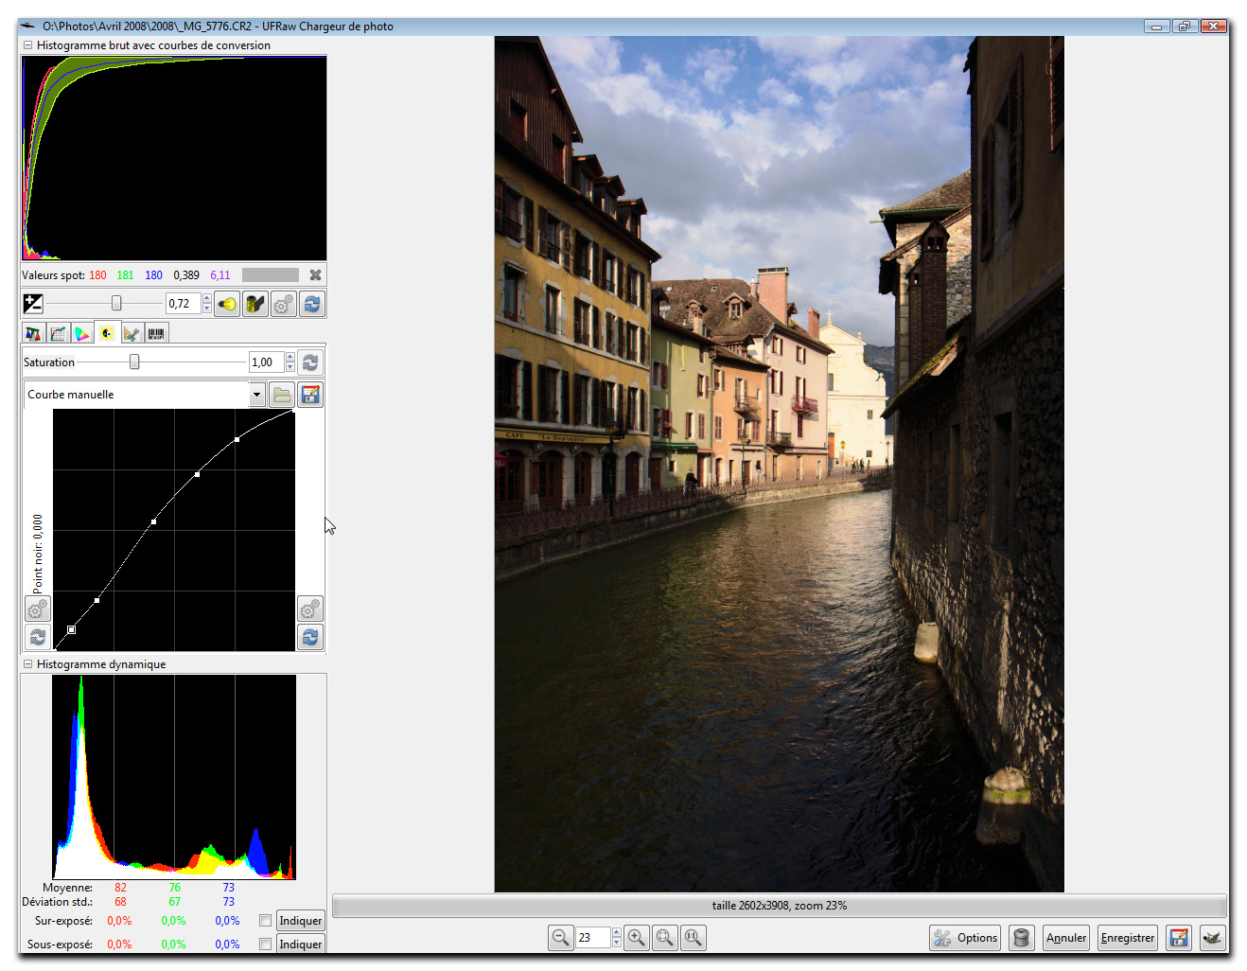1247x971 pixels.
Task: Click the red spot value 180
Action: (x=97, y=275)
